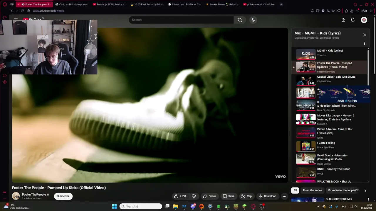Viewport: 376px width, 211px height.
Task: Switch to 'Co to za Hit!' browser tab
Action: pyautogui.click(x=71, y=4)
